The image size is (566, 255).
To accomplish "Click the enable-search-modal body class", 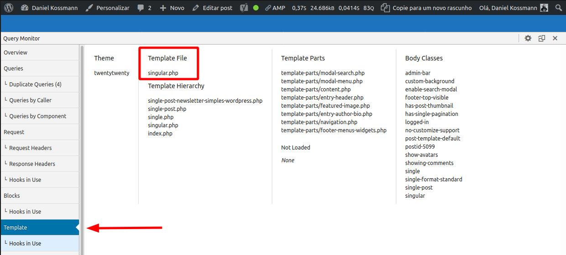I will pos(431,90).
